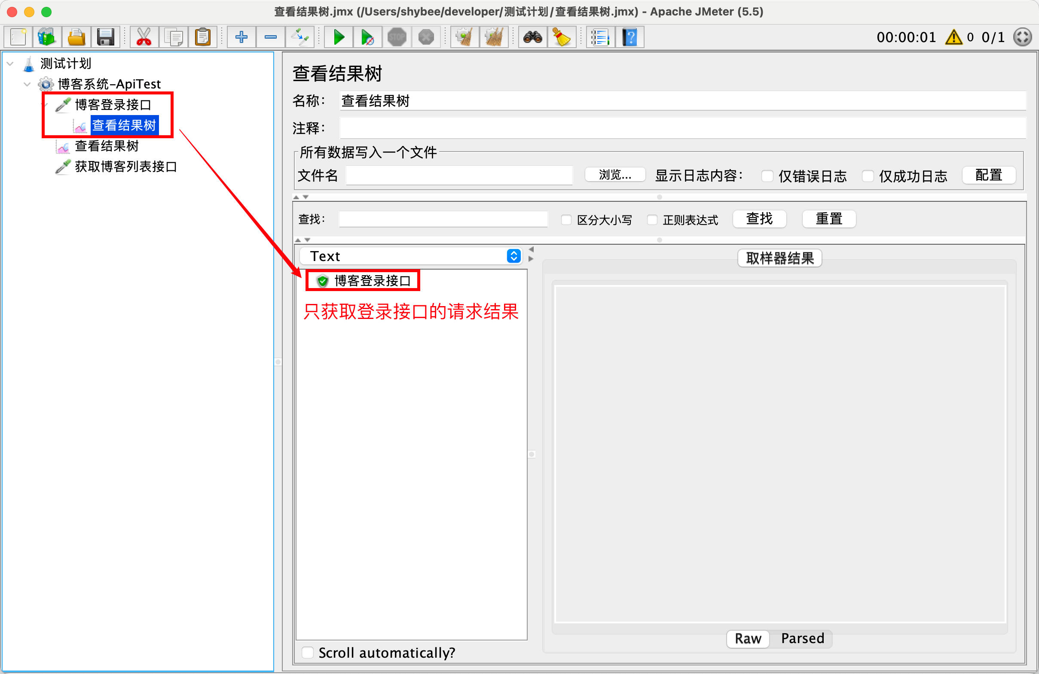The width and height of the screenshot is (1039, 674).
Task: Click the 文件名 filename input field
Action: [459, 176]
